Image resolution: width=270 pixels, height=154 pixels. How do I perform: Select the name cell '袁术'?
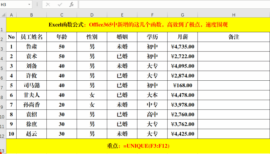tap(31, 56)
